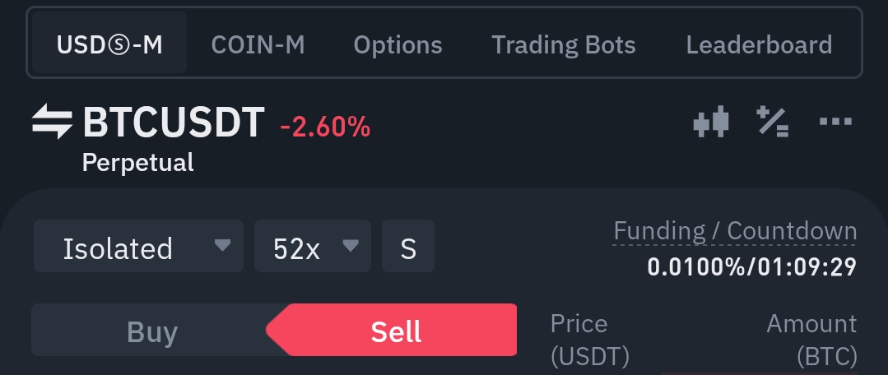Go to the Options tab

398,44
